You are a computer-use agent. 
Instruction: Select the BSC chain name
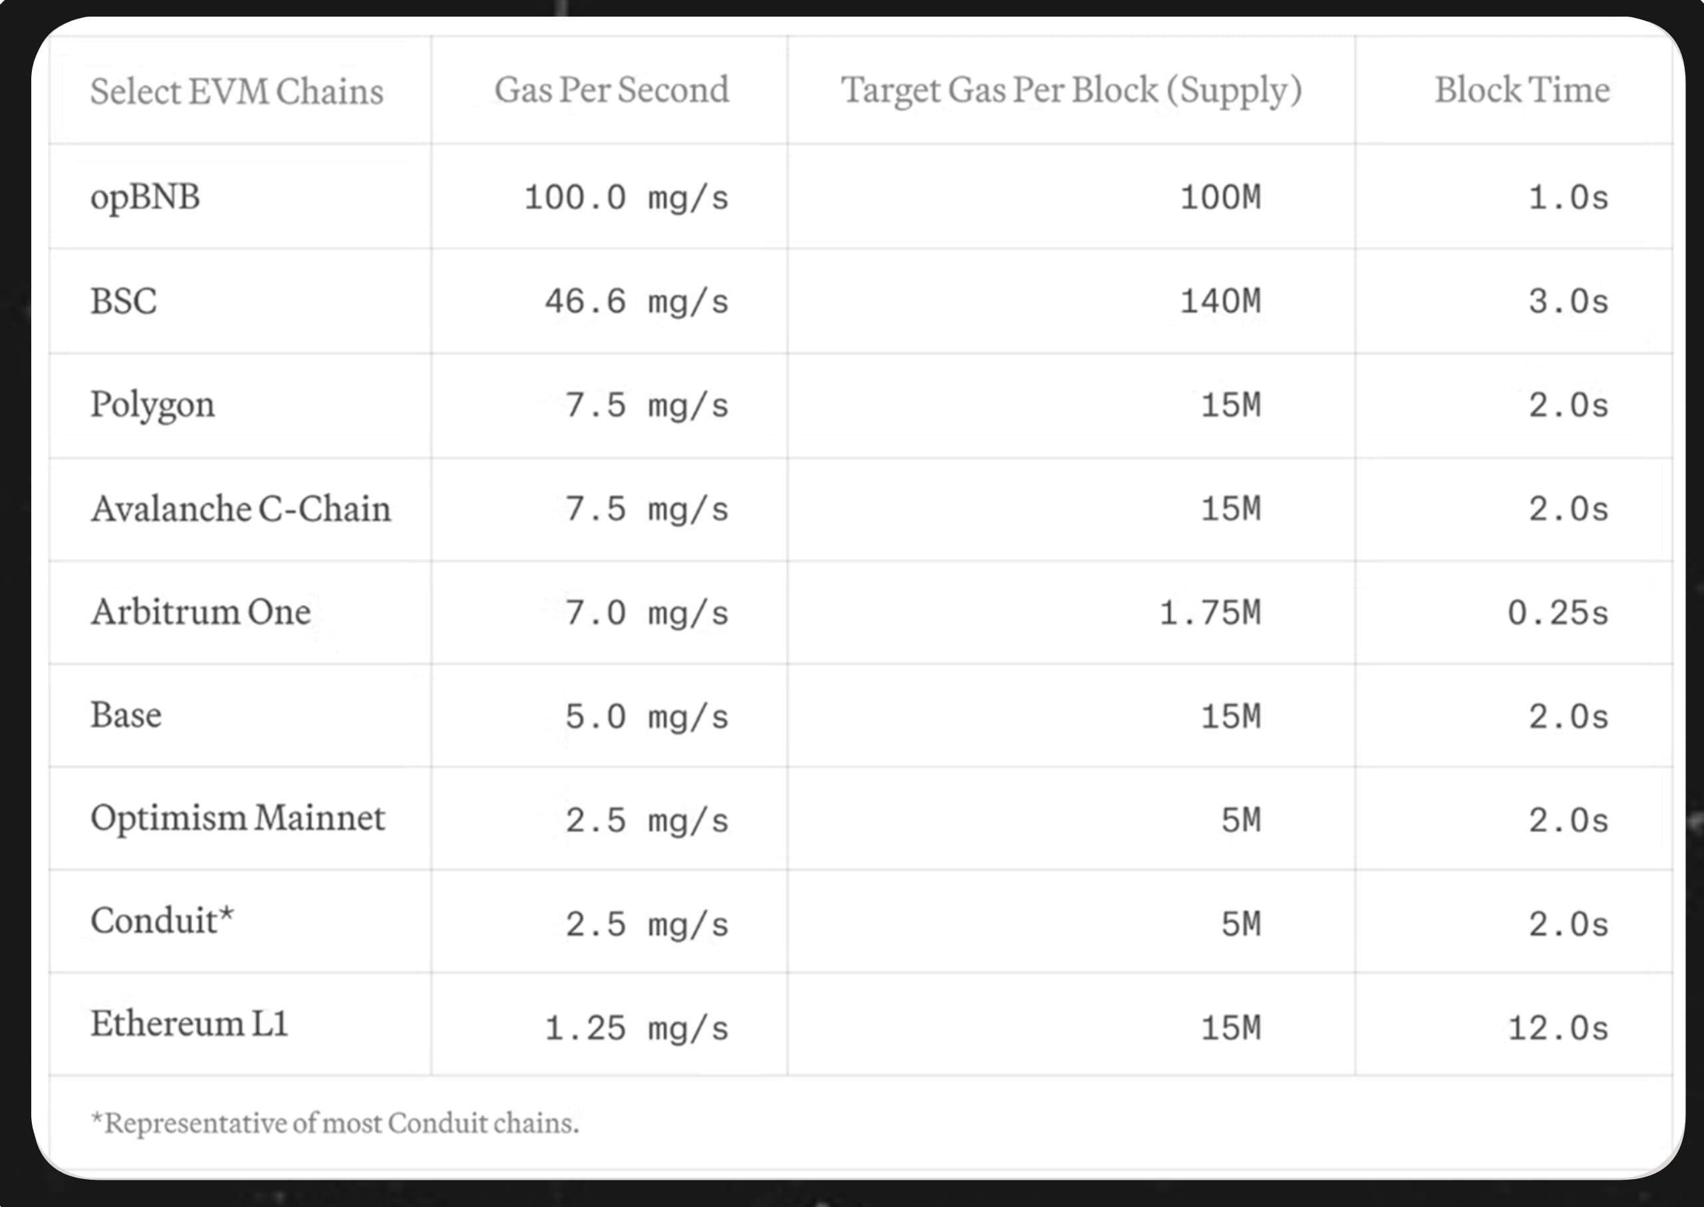click(x=123, y=302)
